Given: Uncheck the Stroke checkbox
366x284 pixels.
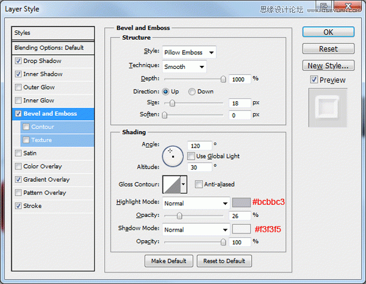Looking at the screenshot, I should point(18,206).
